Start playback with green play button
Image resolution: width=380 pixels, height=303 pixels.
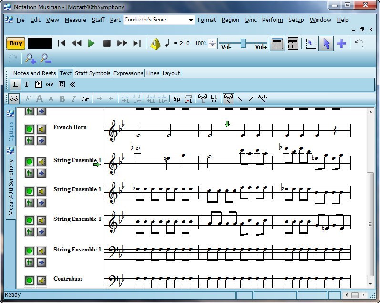pos(92,43)
